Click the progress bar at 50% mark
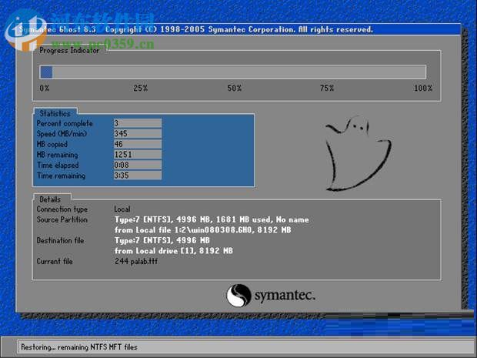The image size is (477, 358). coord(233,72)
